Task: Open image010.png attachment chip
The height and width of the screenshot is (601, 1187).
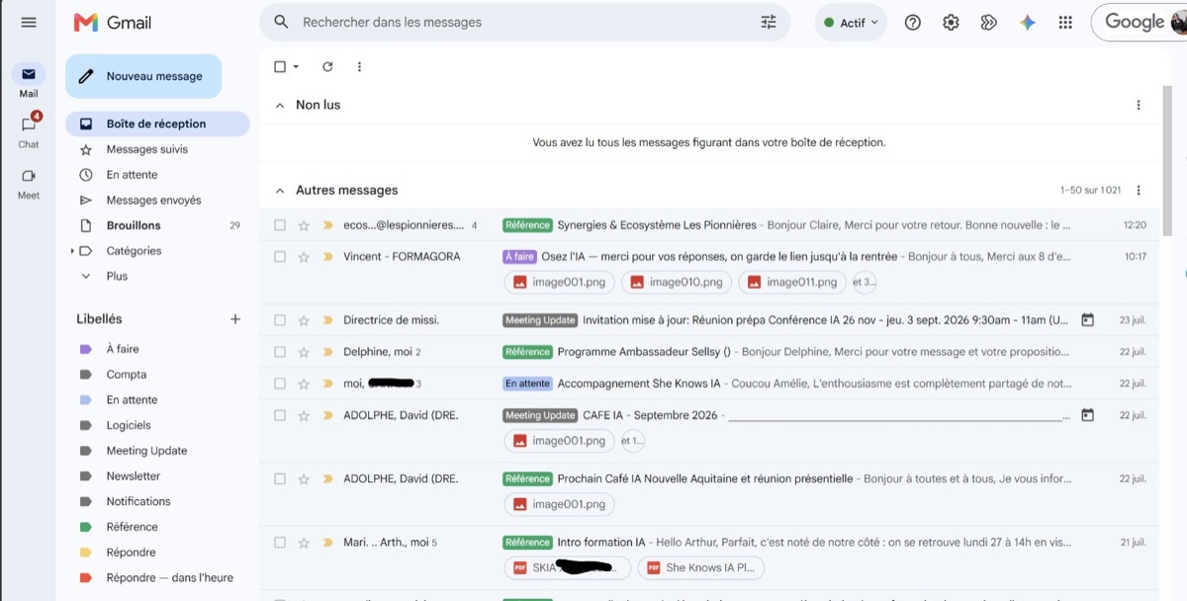Action: pos(678,282)
